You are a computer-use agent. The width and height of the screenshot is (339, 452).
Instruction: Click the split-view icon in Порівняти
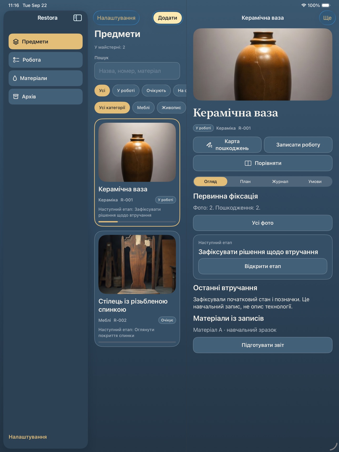point(248,163)
